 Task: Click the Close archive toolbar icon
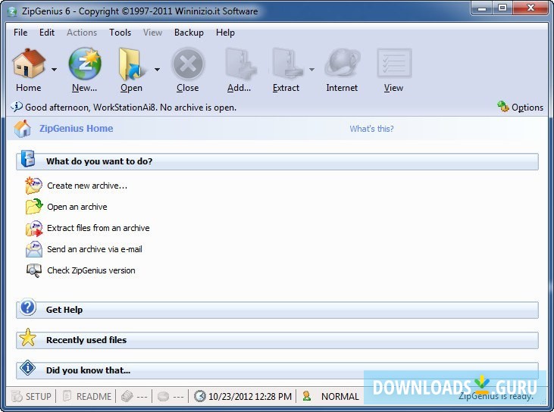click(x=188, y=64)
